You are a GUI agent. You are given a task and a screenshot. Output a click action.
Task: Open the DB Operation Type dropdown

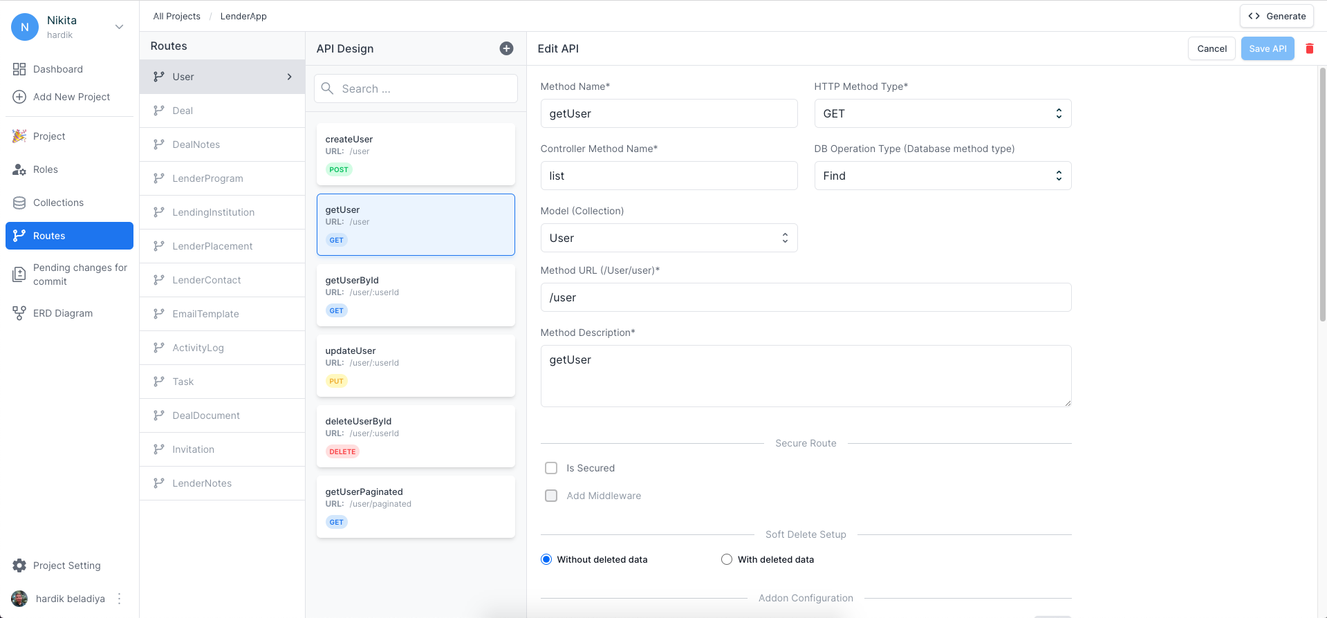click(x=943, y=176)
